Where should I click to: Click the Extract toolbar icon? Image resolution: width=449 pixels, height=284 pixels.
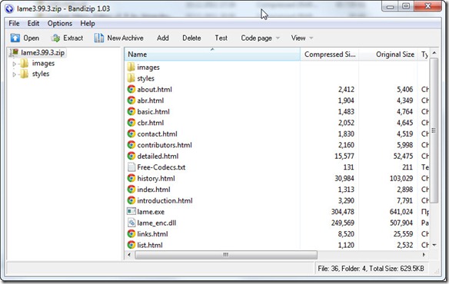click(x=55, y=38)
